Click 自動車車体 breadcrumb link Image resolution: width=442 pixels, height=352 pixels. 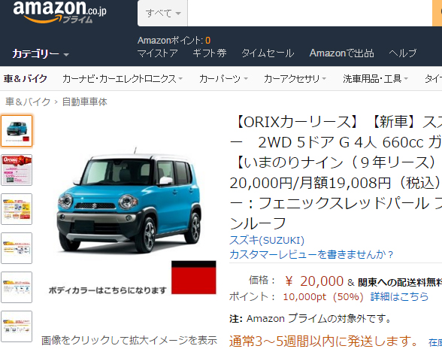tap(84, 102)
